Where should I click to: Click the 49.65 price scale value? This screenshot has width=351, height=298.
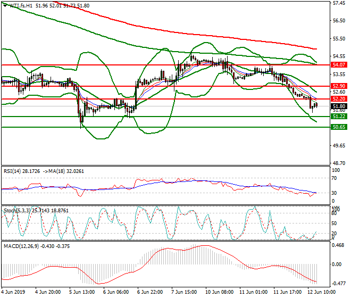[x=339, y=146]
